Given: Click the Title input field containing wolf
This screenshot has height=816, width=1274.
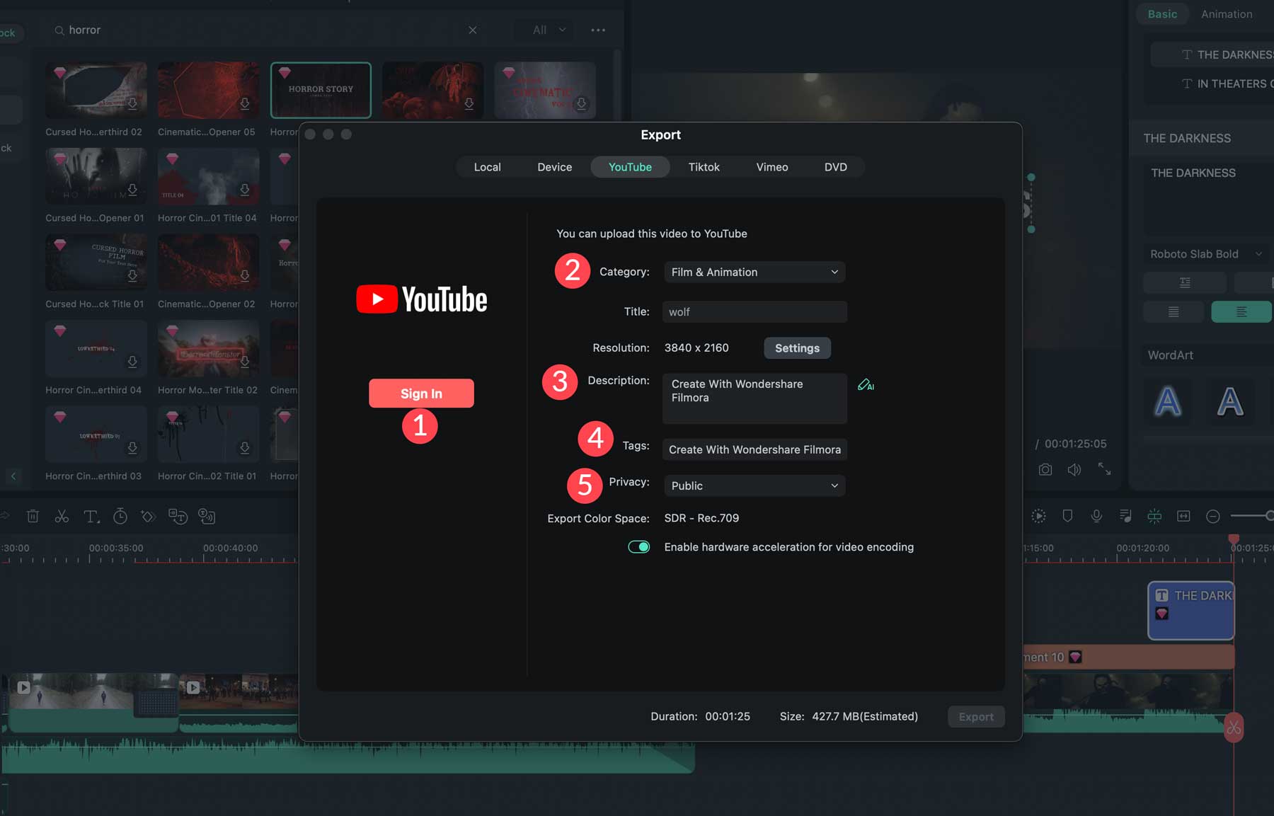Looking at the screenshot, I should tap(754, 312).
